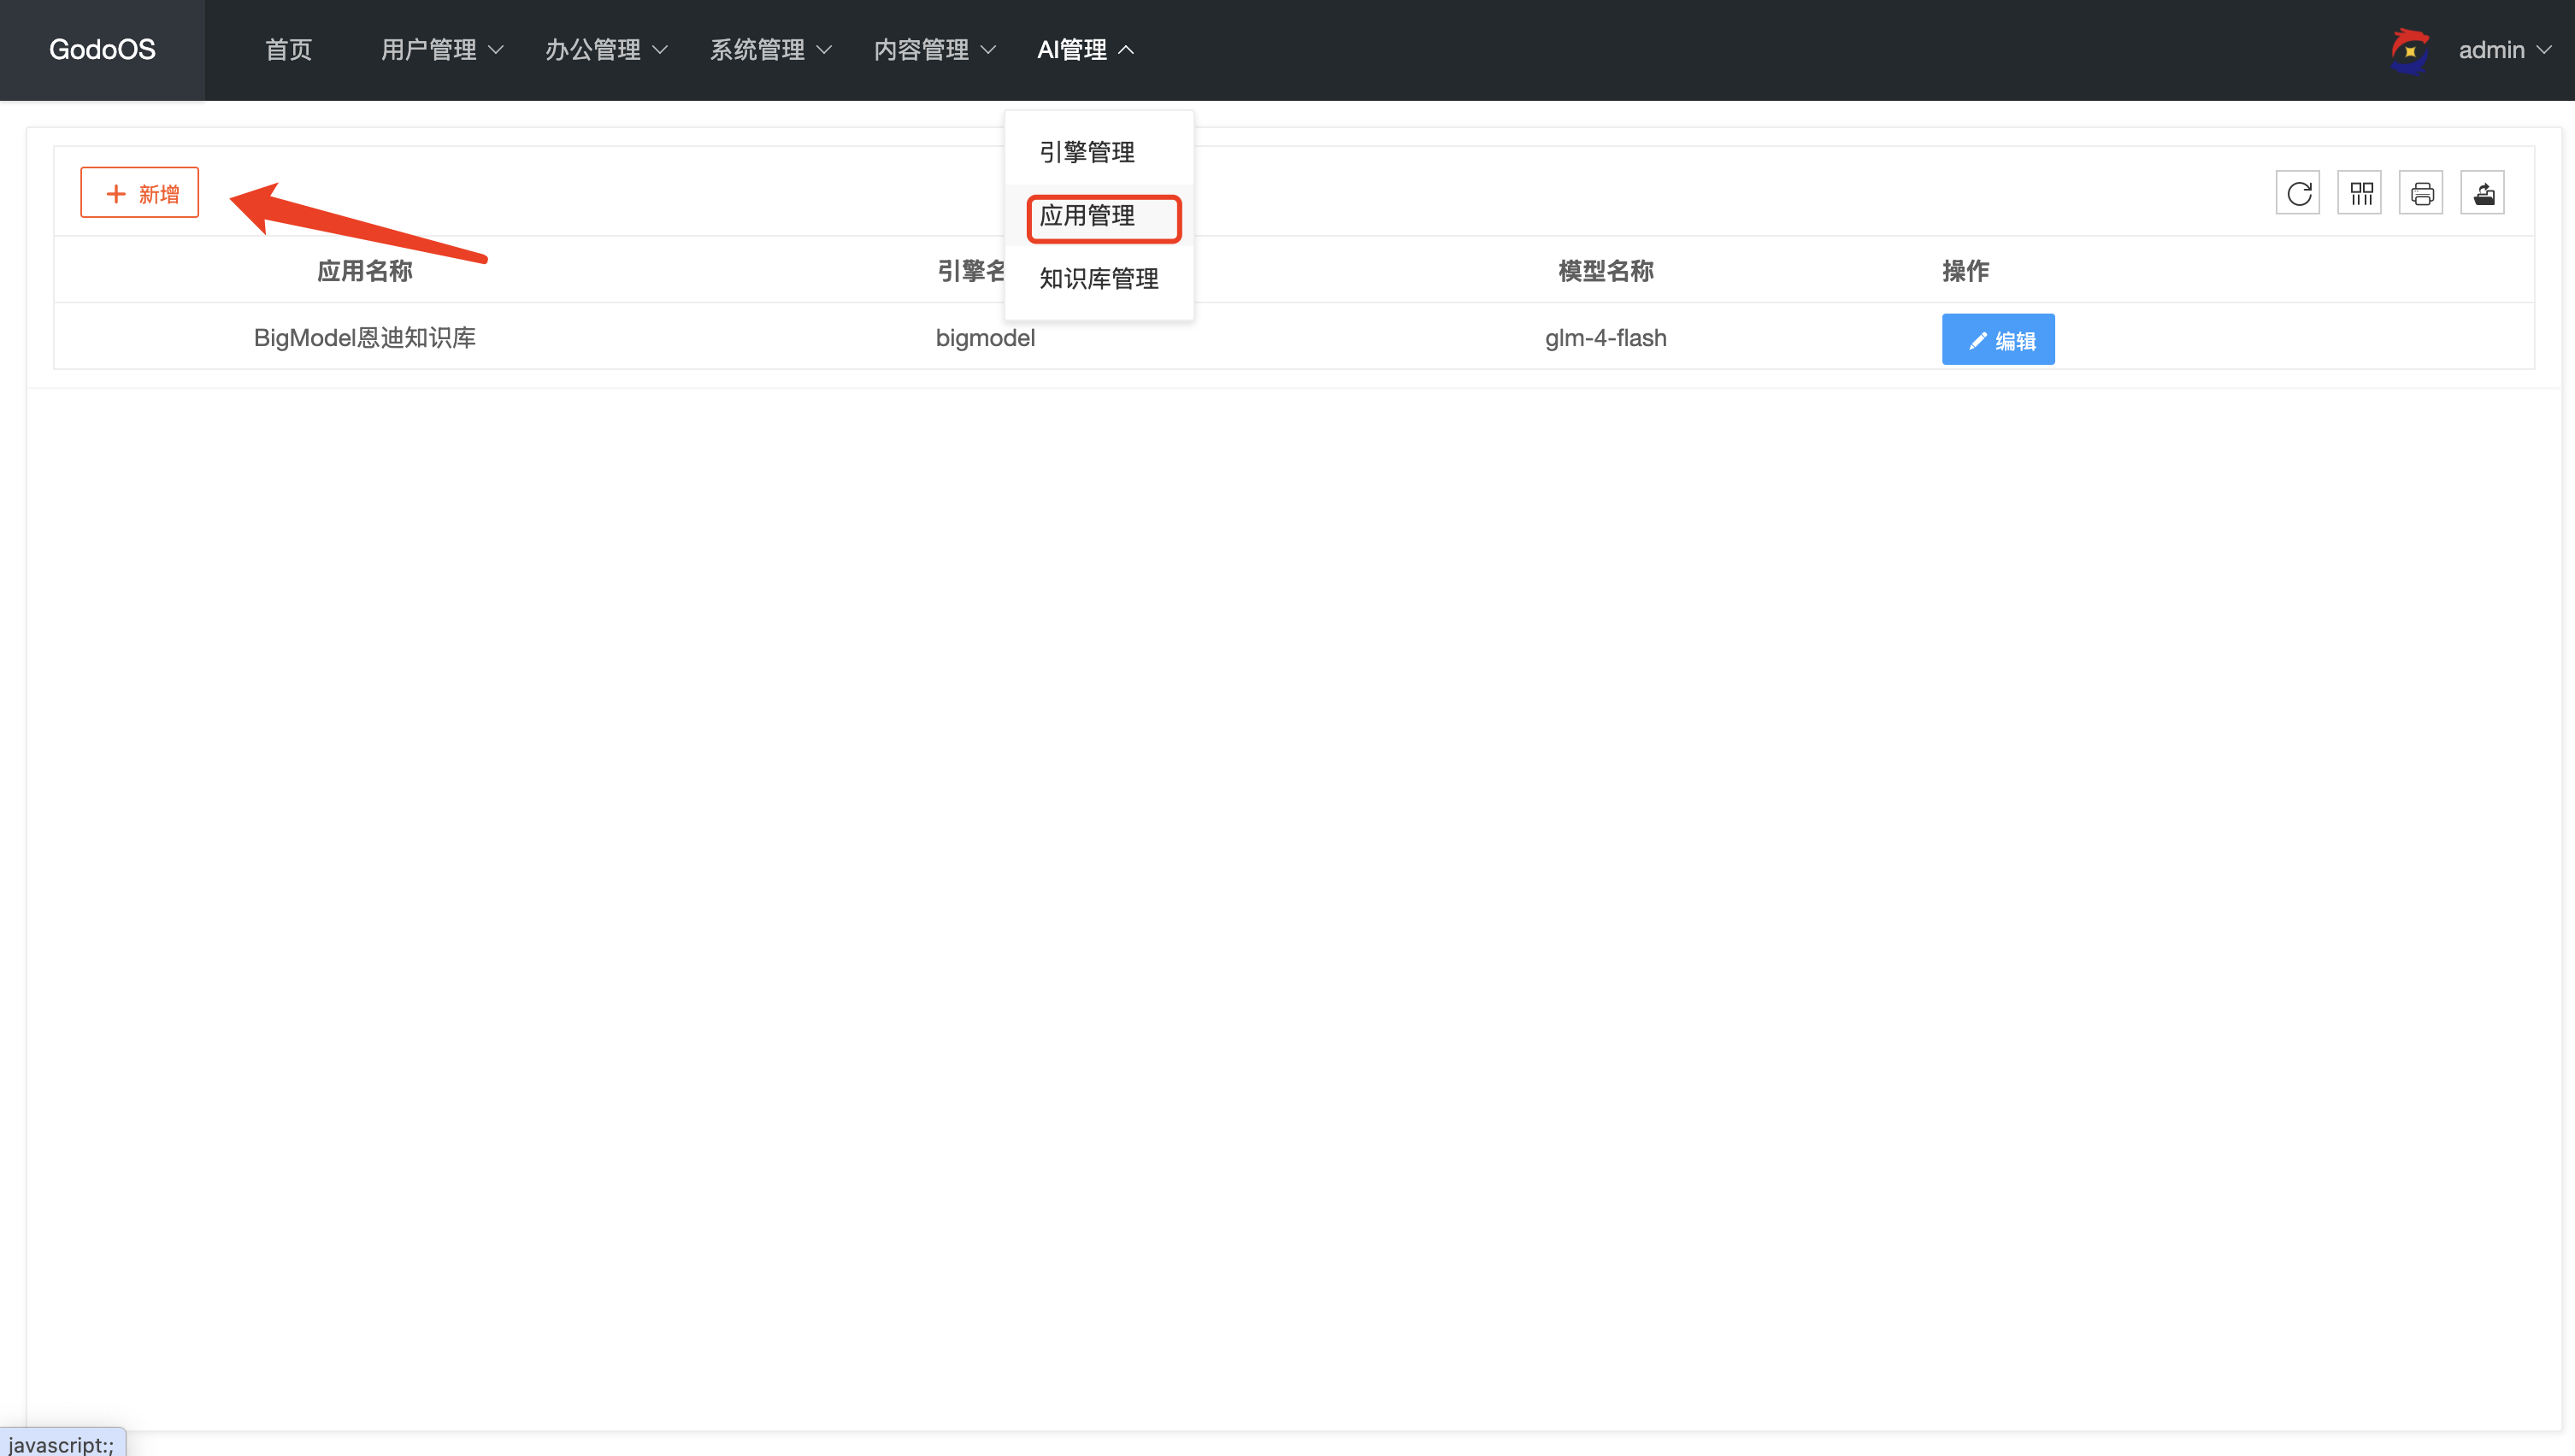Click the admin avatar logo
2575x1456 pixels.
coord(2409,50)
